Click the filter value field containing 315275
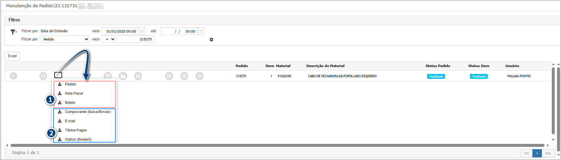 (135, 39)
